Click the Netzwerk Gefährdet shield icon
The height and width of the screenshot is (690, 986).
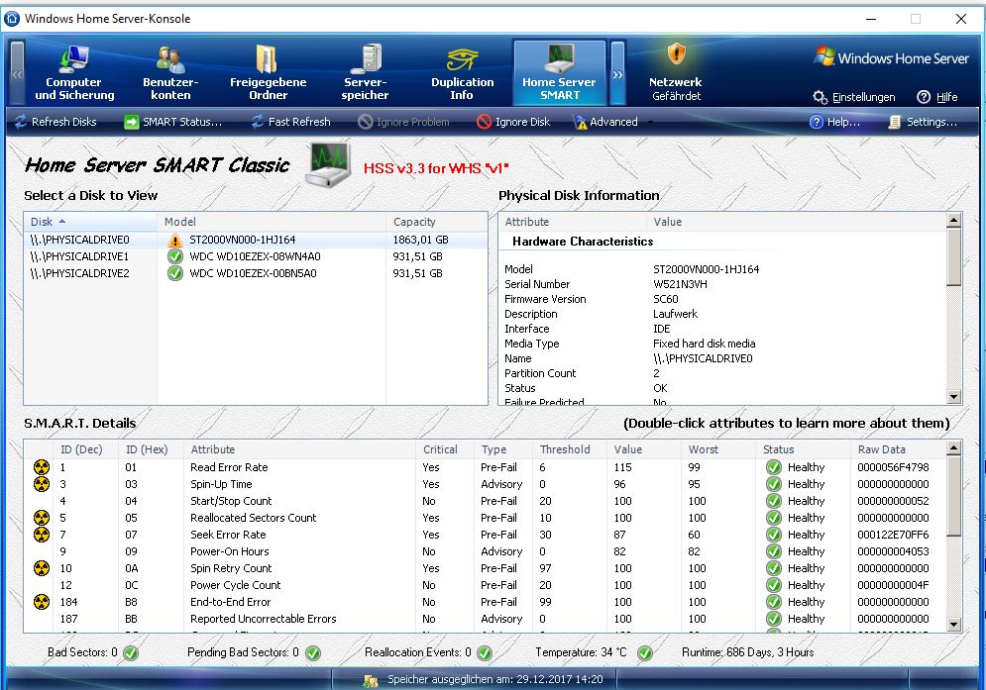point(676,54)
